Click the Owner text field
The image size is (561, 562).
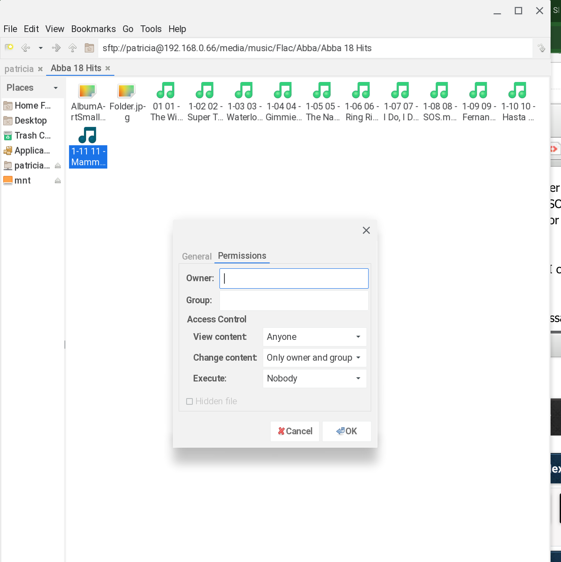pos(294,278)
